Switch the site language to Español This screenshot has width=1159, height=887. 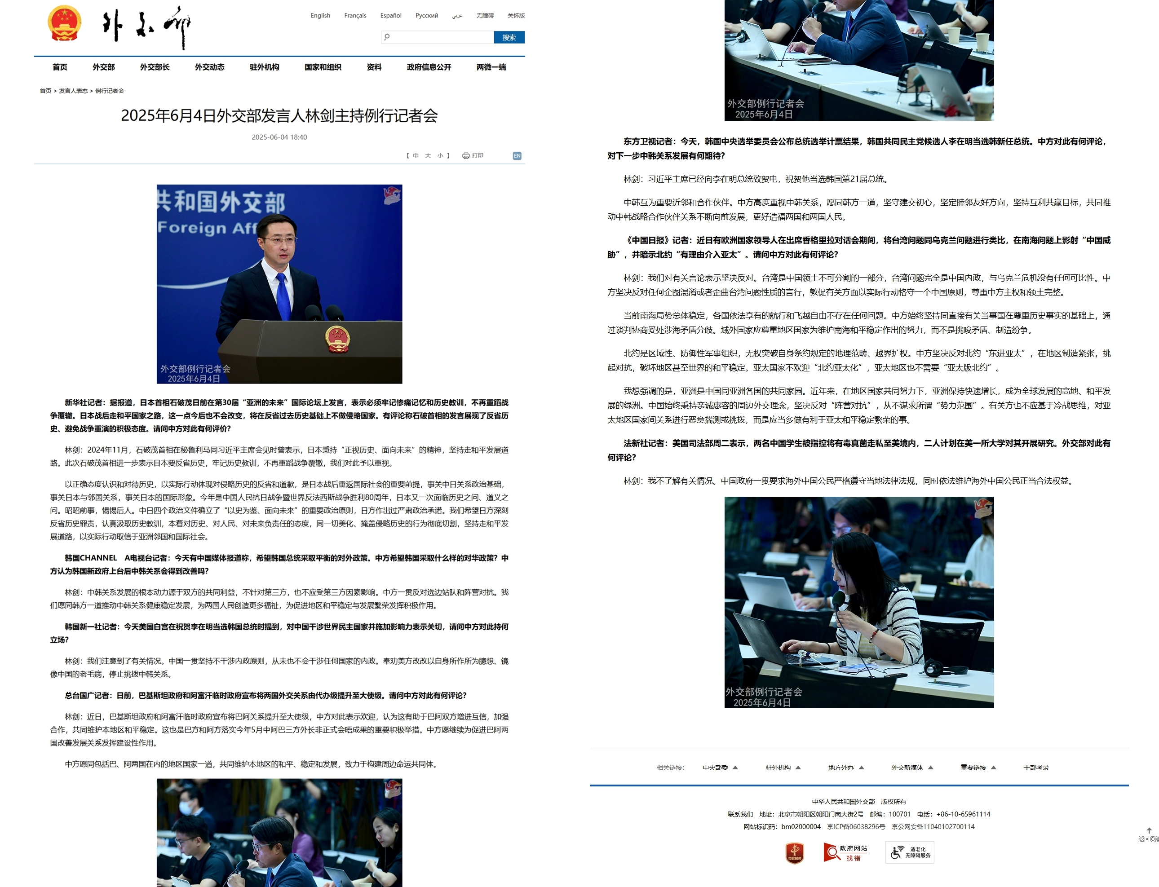(391, 16)
